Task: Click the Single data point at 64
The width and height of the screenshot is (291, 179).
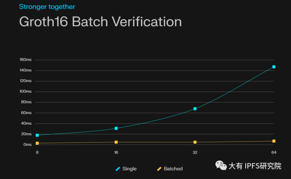Action: click(274, 67)
